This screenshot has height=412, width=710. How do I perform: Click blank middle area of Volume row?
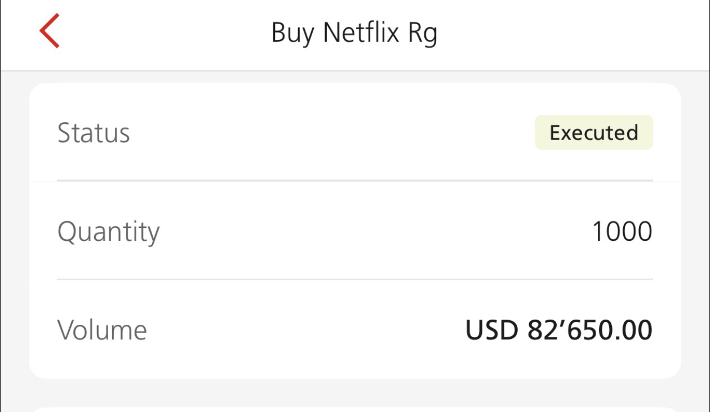click(x=304, y=330)
